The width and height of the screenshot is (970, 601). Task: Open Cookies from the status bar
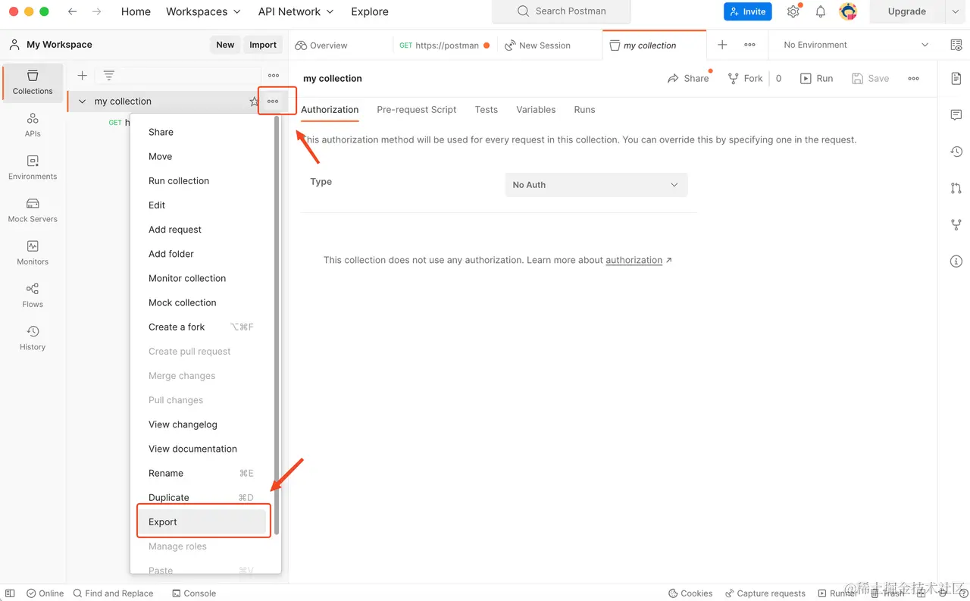tap(690, 593)
